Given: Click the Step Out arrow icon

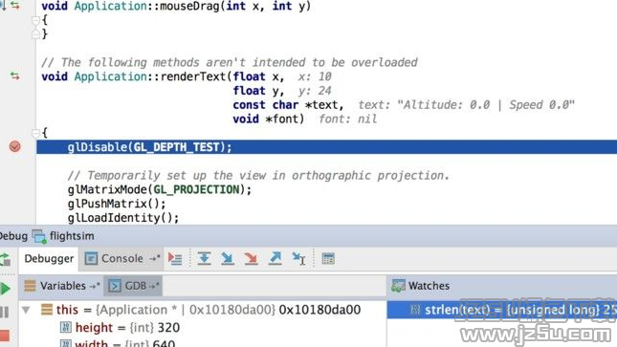Looking at the screenshot, I should click(x=275, y=258).
